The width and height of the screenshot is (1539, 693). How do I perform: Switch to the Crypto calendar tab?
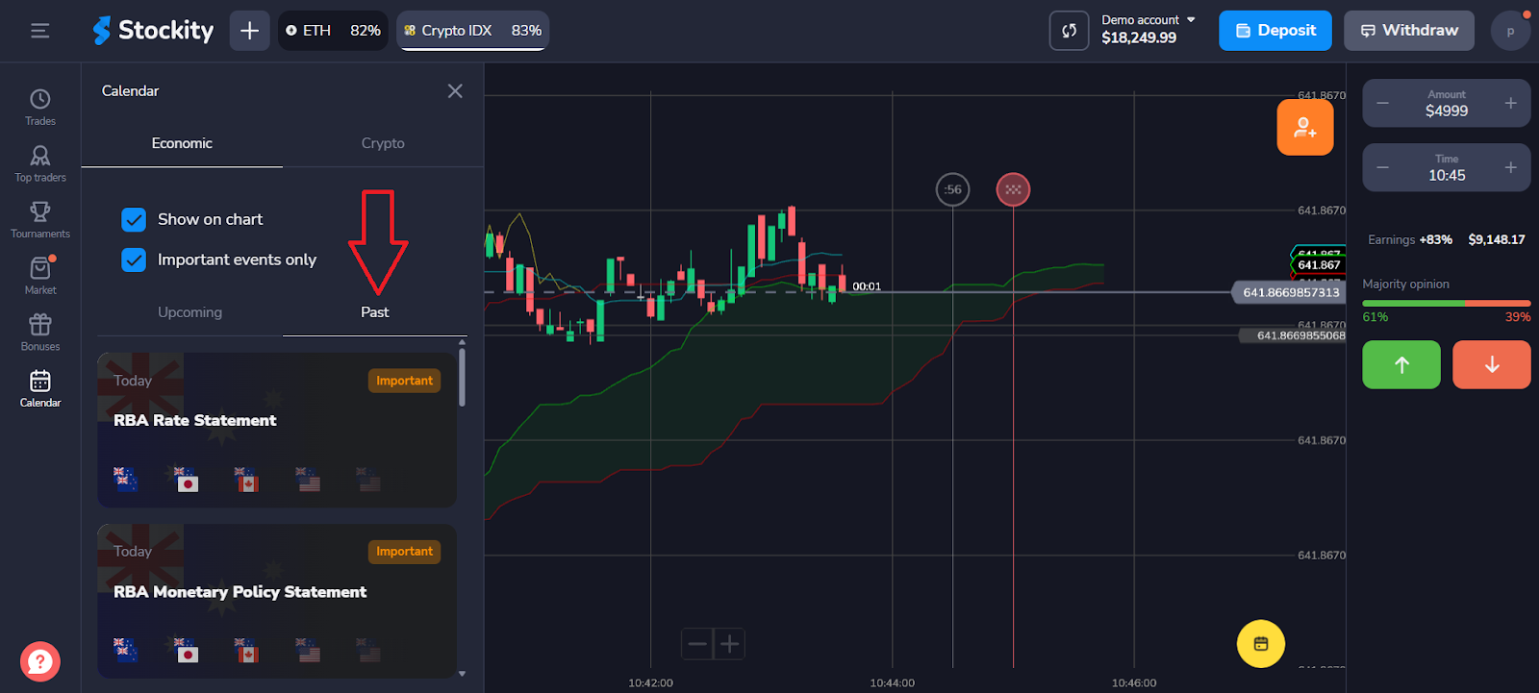383,143
